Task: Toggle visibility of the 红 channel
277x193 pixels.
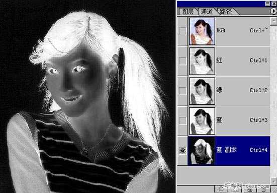Action: (x=182, y=61)
